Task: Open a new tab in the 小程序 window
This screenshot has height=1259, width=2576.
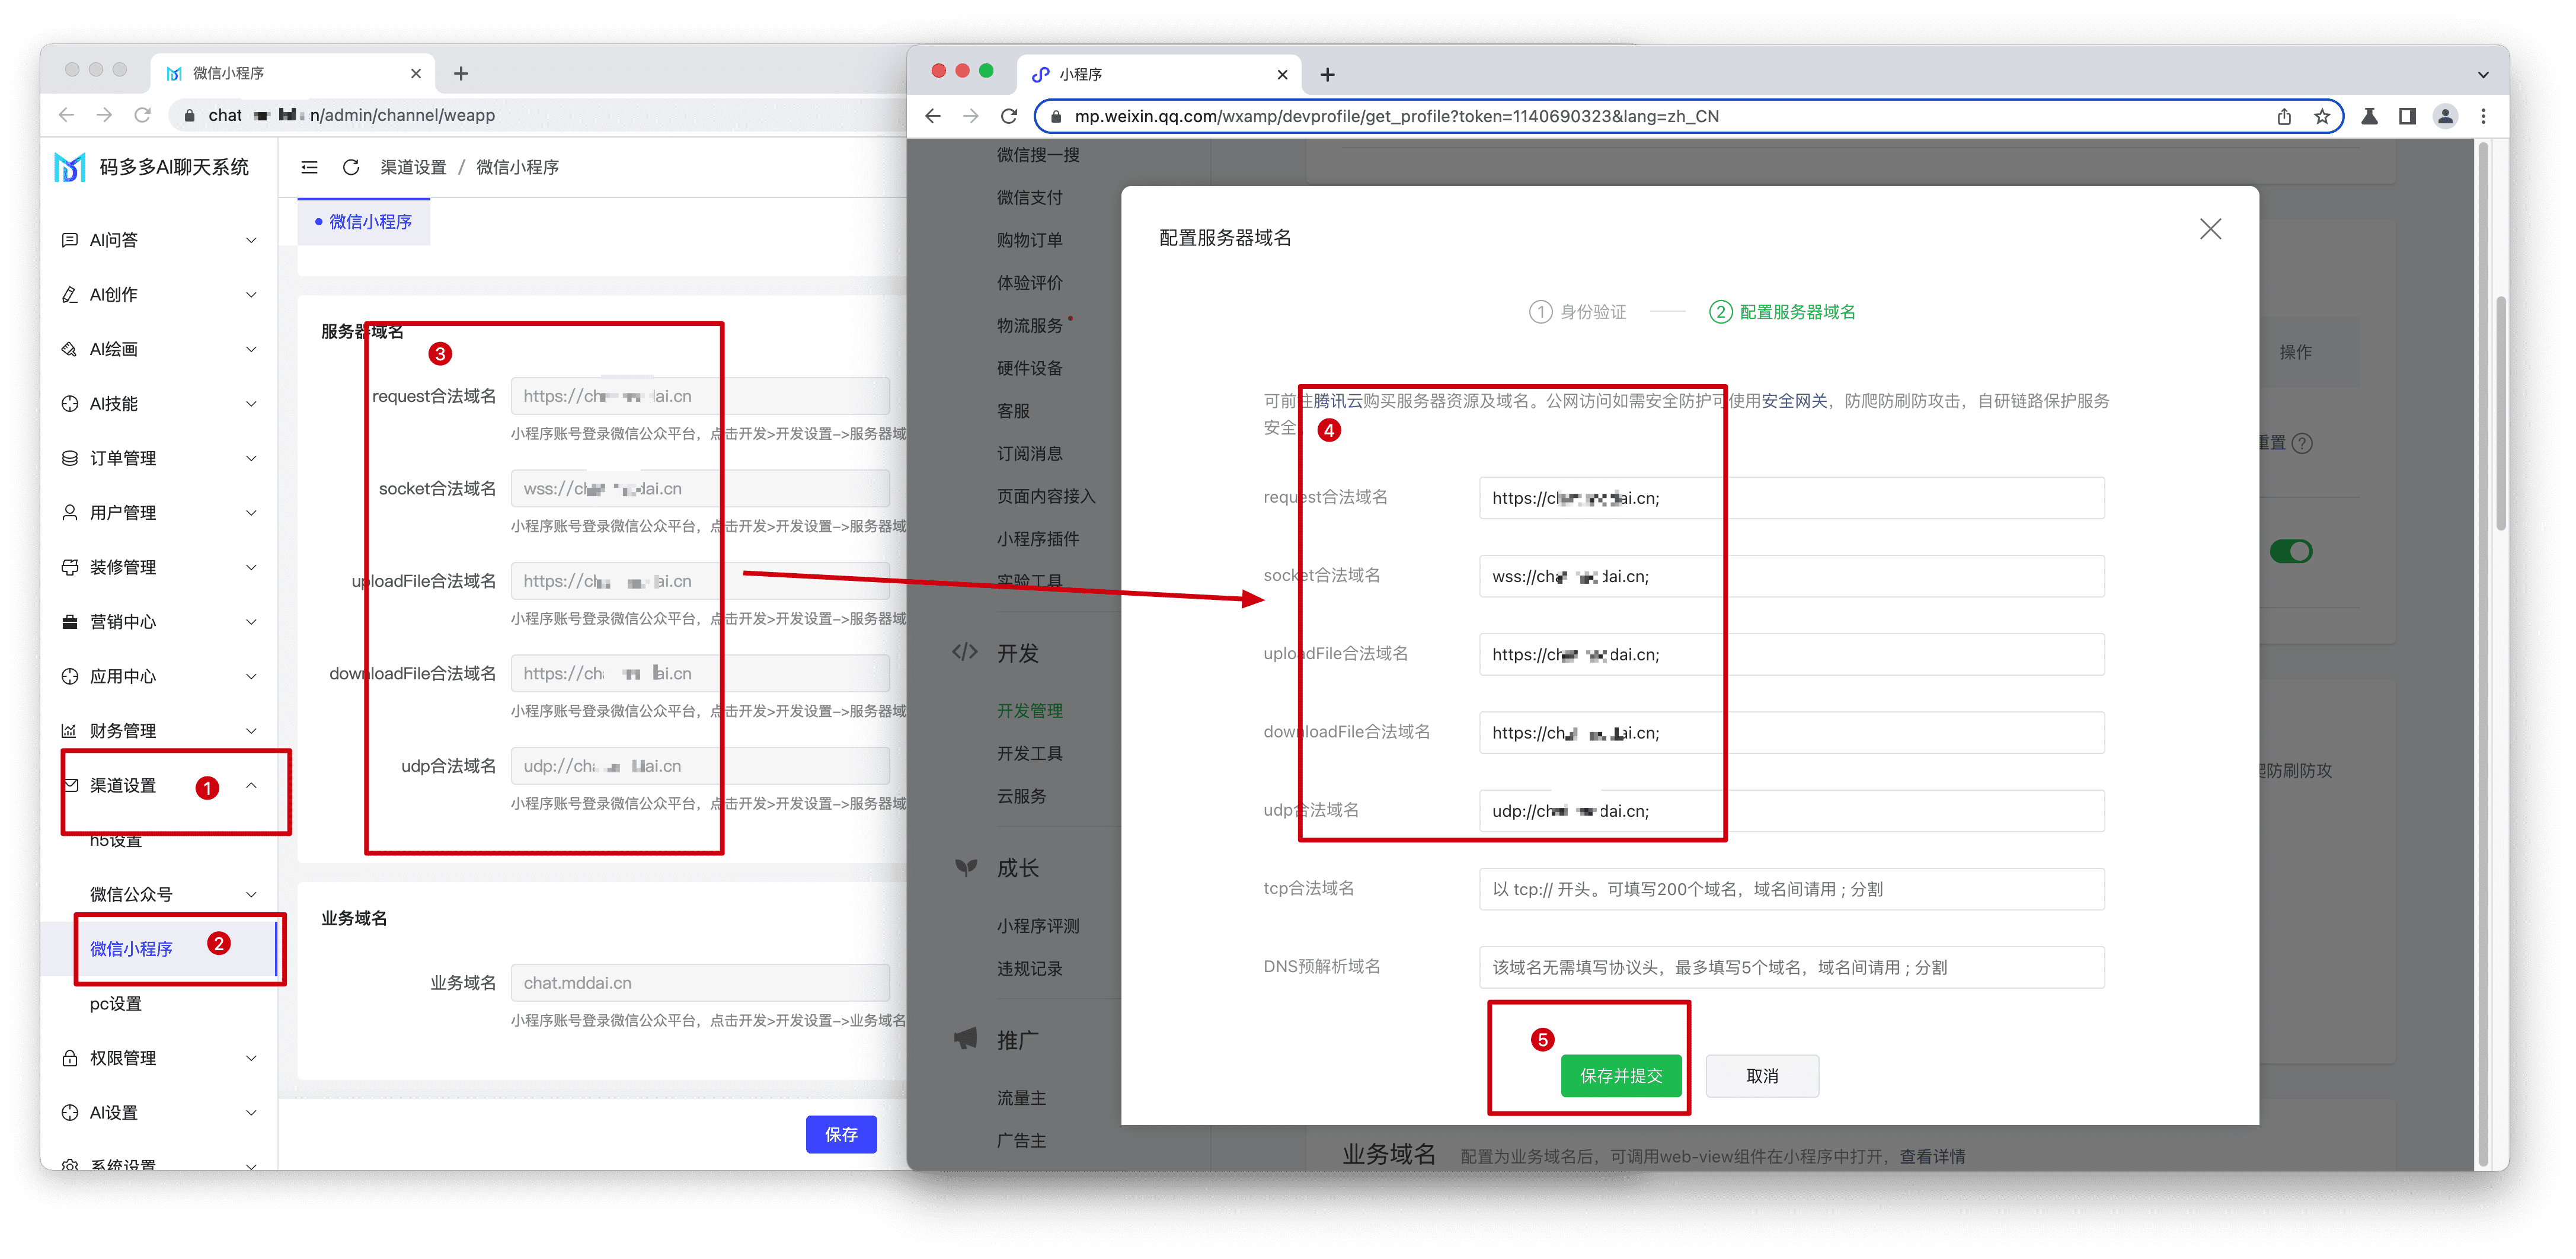Action: point(1327,75)
